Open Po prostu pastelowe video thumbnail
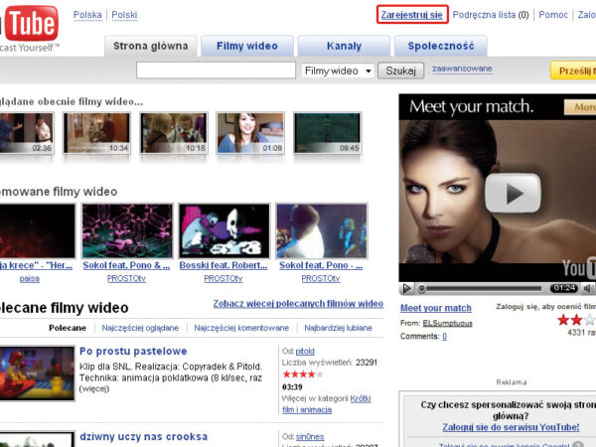Viewport: 596px width, 447px height. [35, 374]
